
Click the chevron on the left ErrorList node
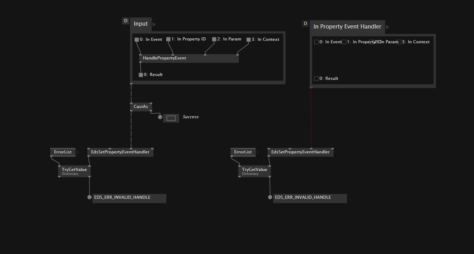pyautogui.click(x=78, y=152)
